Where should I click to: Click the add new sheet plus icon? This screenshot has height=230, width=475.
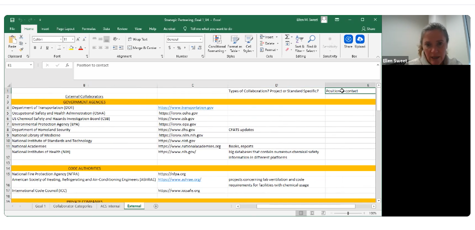[x=155, y=206]
